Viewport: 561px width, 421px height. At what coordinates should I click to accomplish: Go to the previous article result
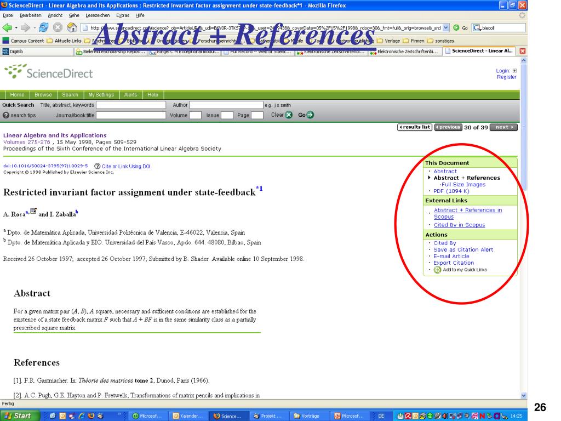coord(448,127)
